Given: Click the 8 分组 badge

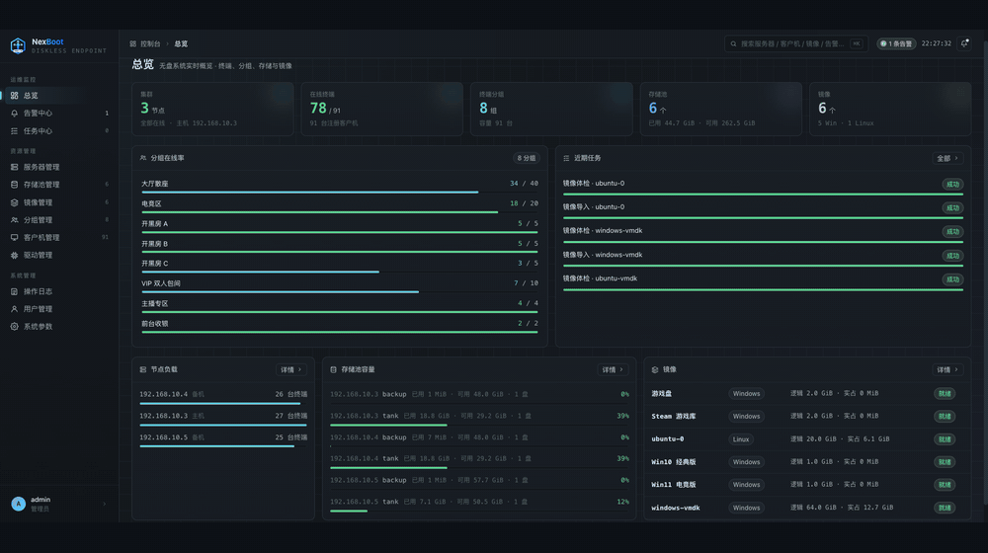Looking at the screenshot, I should click(527, 158).
